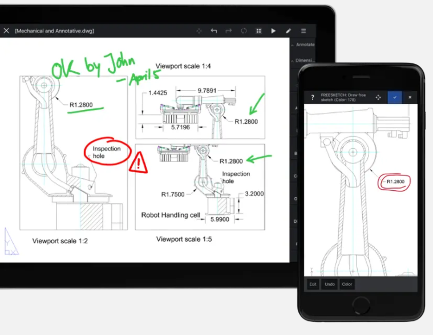
Task: Open the Color picker button on phone
Action: point(347,284)
